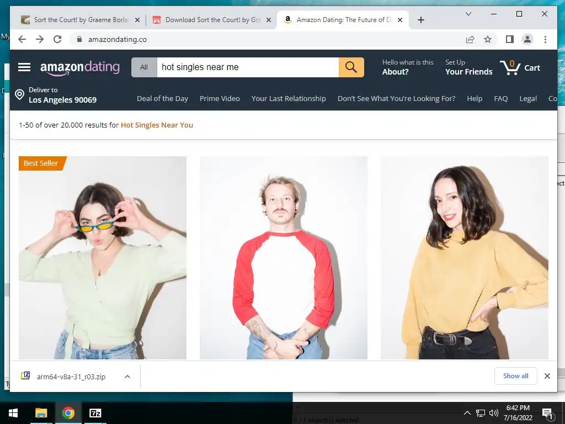This screenshot has width=565, height=424.
Task: Open Prime Video nav link
Action: (220, 98)
